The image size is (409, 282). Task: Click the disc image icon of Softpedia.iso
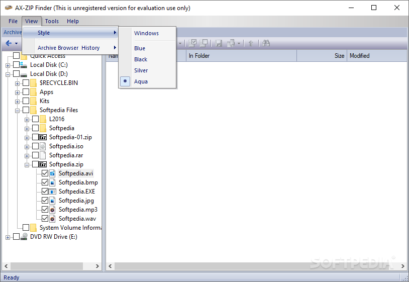tap(43, 146)
